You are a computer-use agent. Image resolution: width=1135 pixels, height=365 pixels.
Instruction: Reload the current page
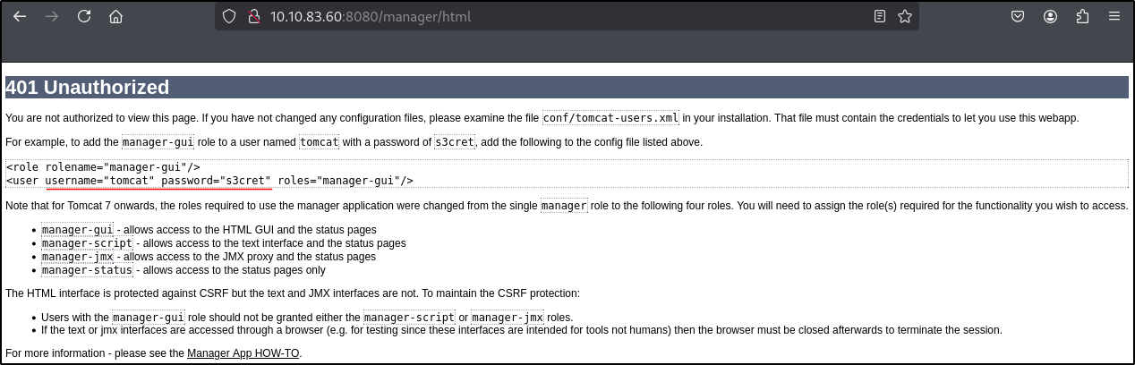tap(83, 16)
